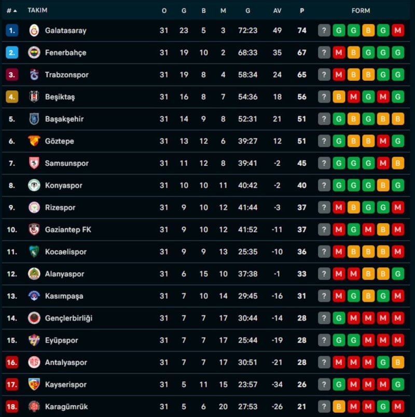Click the Galatasaray club crest icon
The height and width of the screenshot is (417, 415).
[34, 31]
